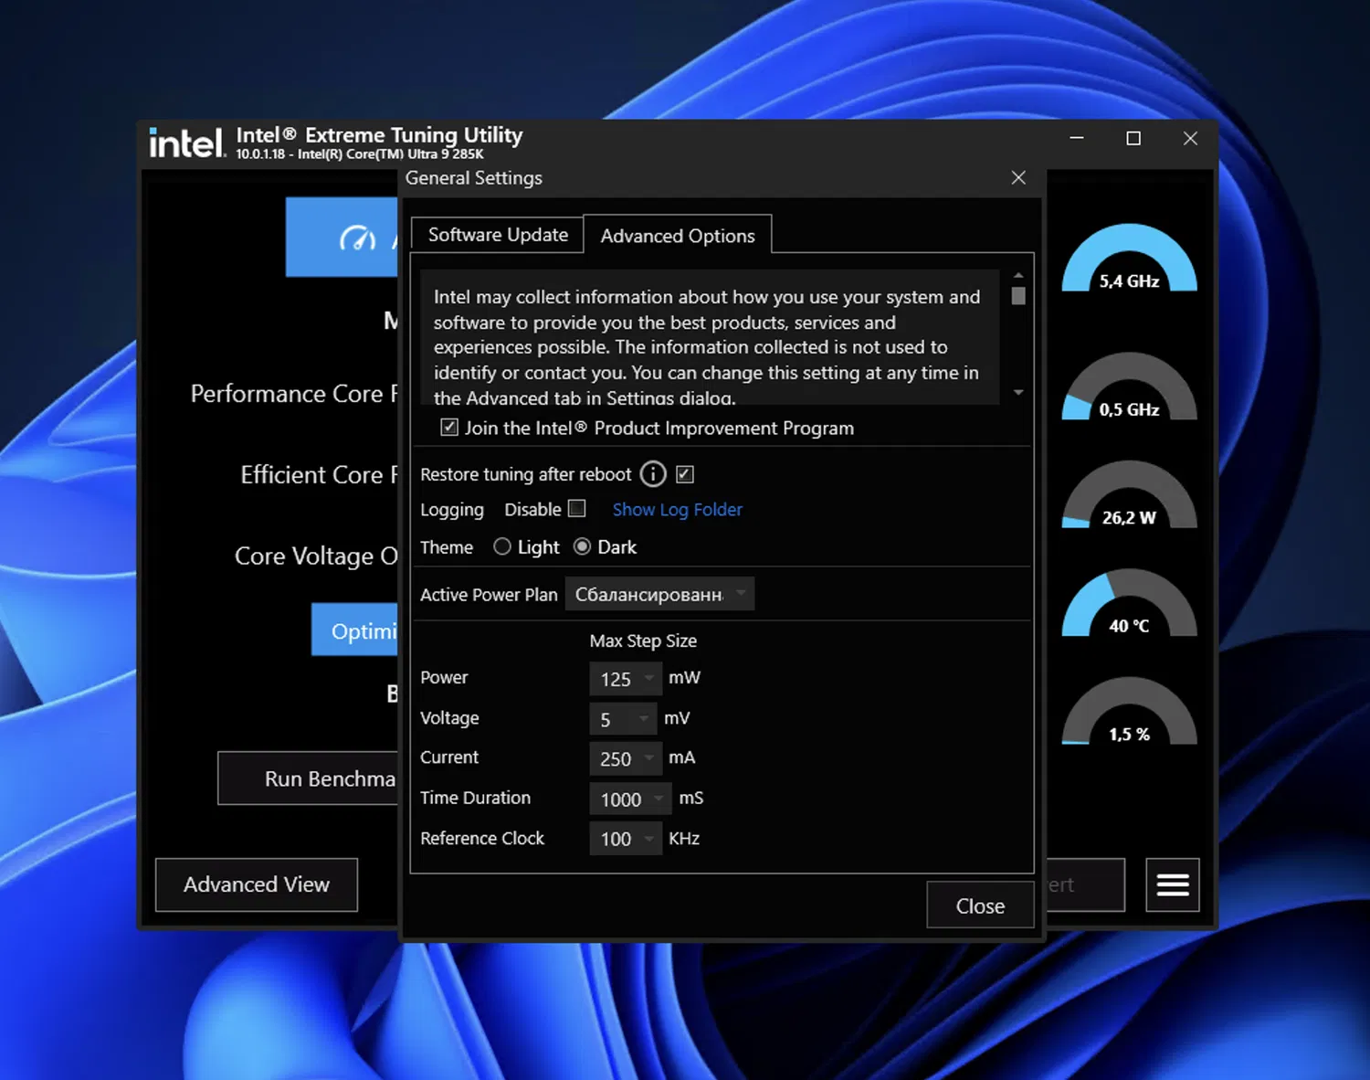Close the Intel Extreme Tuning Utility window

(1190, 138)
